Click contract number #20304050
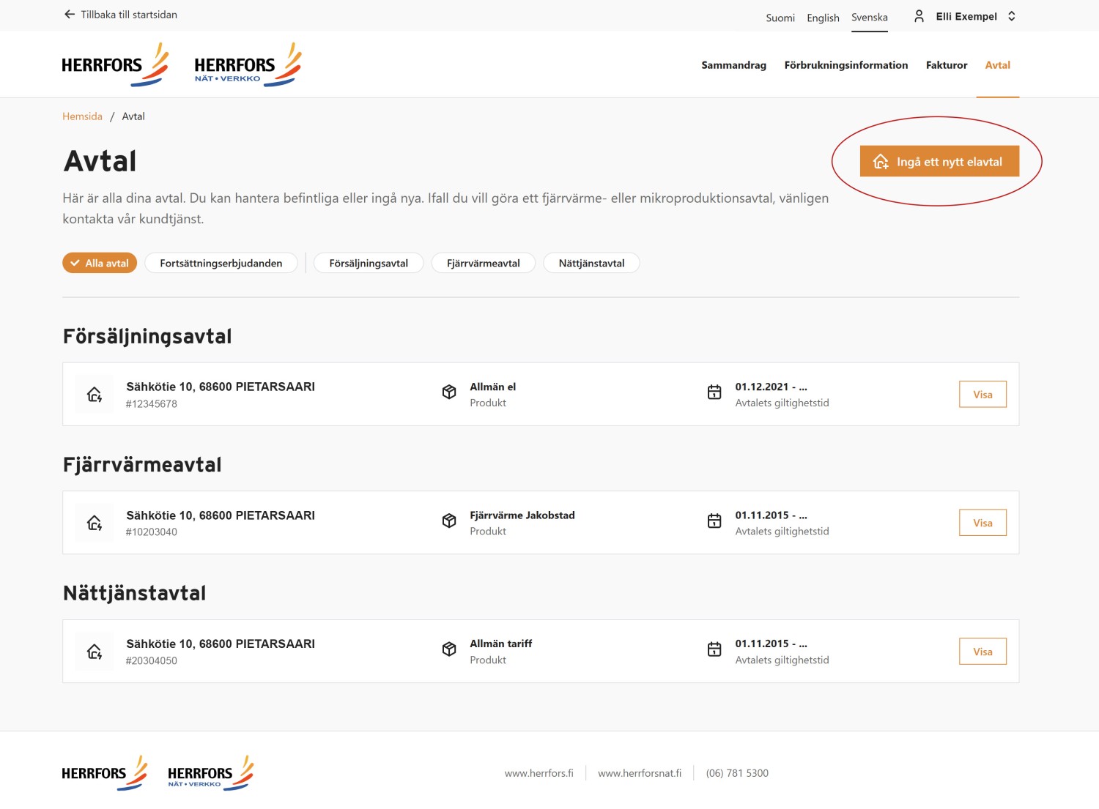This screenshot has width=1099, height=809. (152, 661)
